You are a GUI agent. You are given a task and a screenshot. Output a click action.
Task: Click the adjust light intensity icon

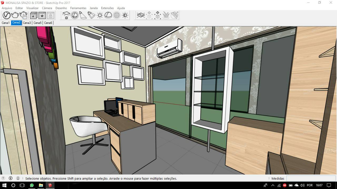pos(125,15)
